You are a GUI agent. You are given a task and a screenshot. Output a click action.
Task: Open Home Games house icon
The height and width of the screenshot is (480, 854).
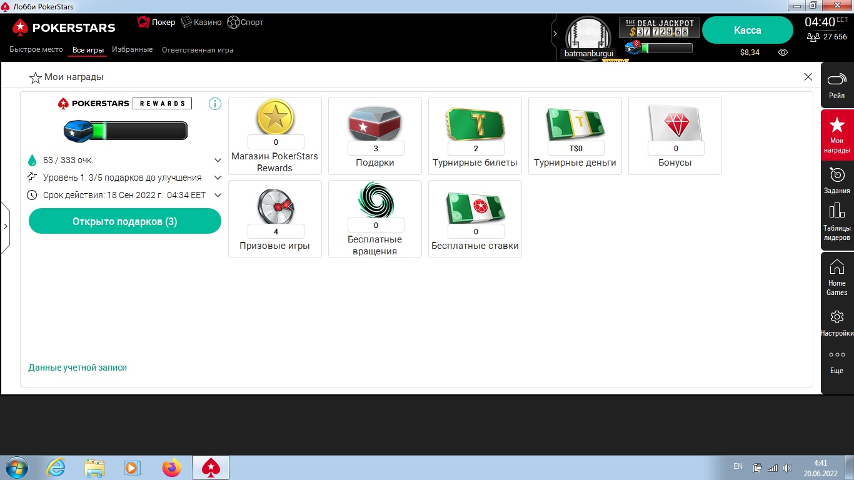pos(836,267)
